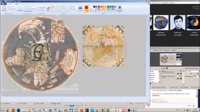The height and width of the screenshot is (112, 200).
Task: Mute the first audio source in mixer
Action: pos(178,73)
